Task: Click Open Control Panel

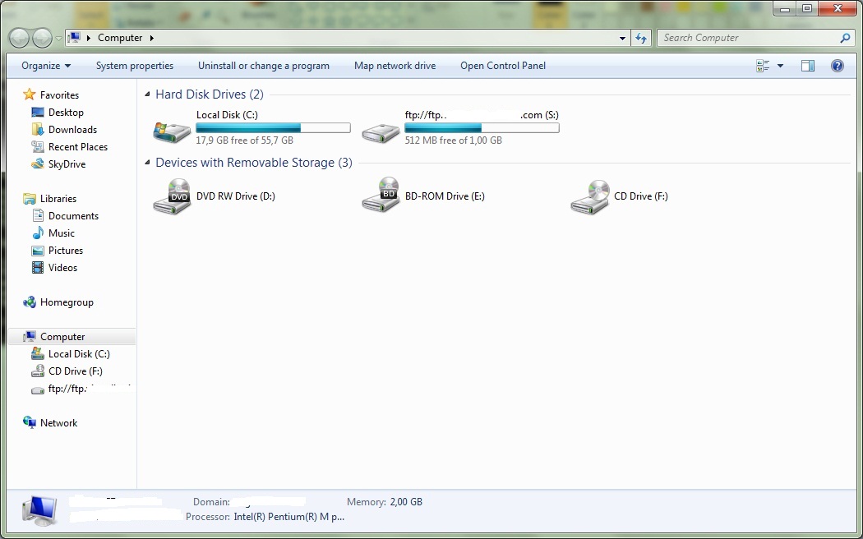Action: tap(503, 66)
